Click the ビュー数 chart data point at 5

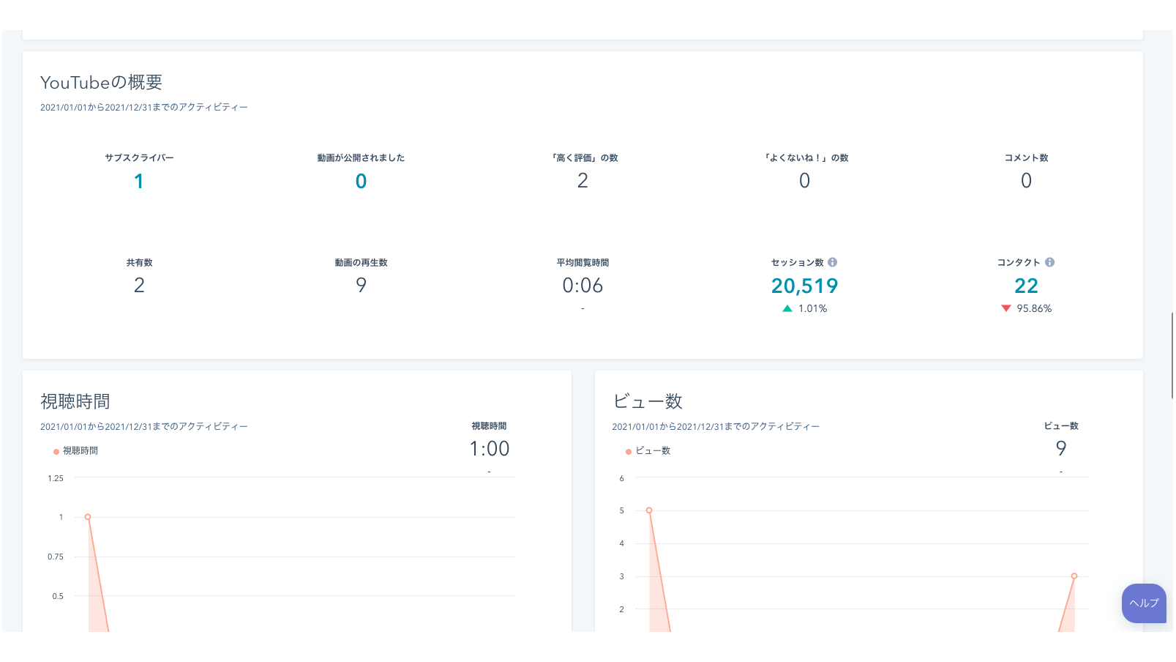[649, 510]
